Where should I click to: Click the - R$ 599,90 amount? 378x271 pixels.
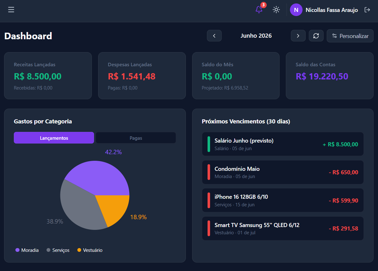point(343,201)
